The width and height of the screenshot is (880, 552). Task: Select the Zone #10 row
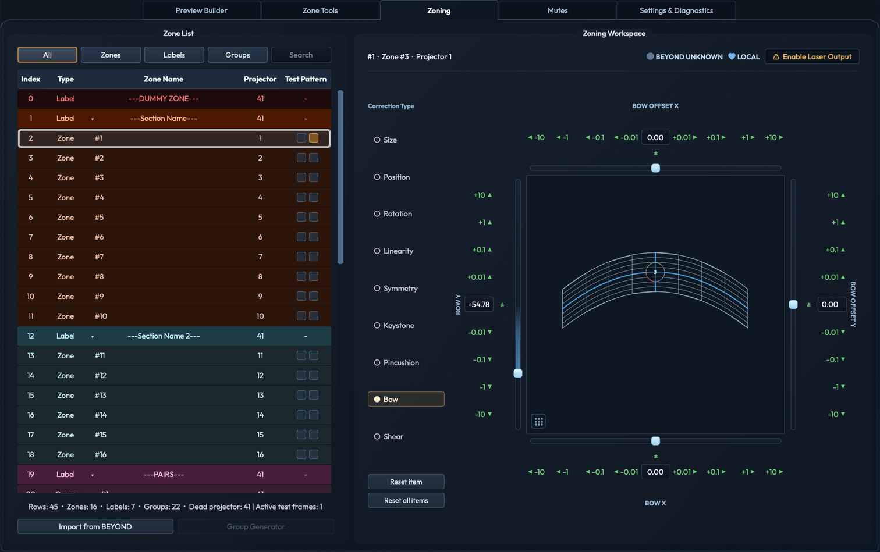pyautogui.click(x=174, y=316)
